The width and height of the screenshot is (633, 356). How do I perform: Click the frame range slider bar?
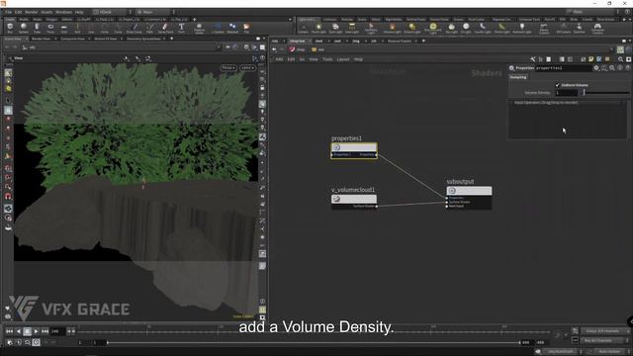point(314,342)
